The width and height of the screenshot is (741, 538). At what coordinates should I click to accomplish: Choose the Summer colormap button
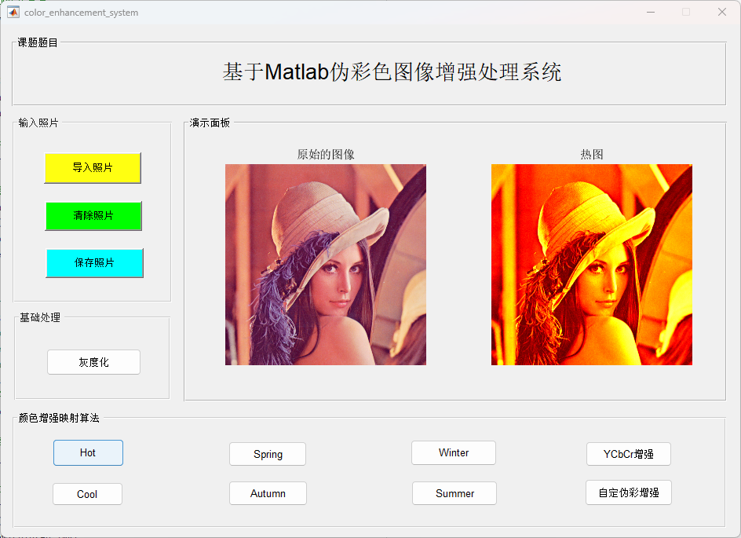pyautogui.click(x=454, y=493)
